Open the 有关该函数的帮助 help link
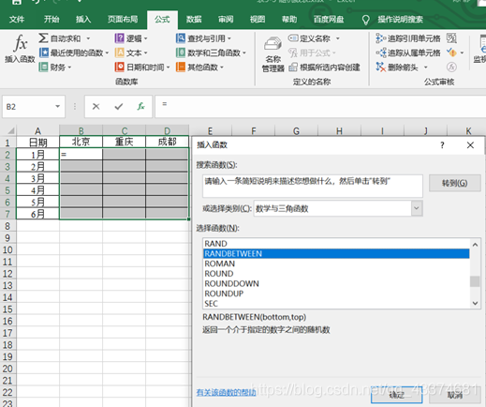Viewport: 486px width, 407px height. [226, 392]
